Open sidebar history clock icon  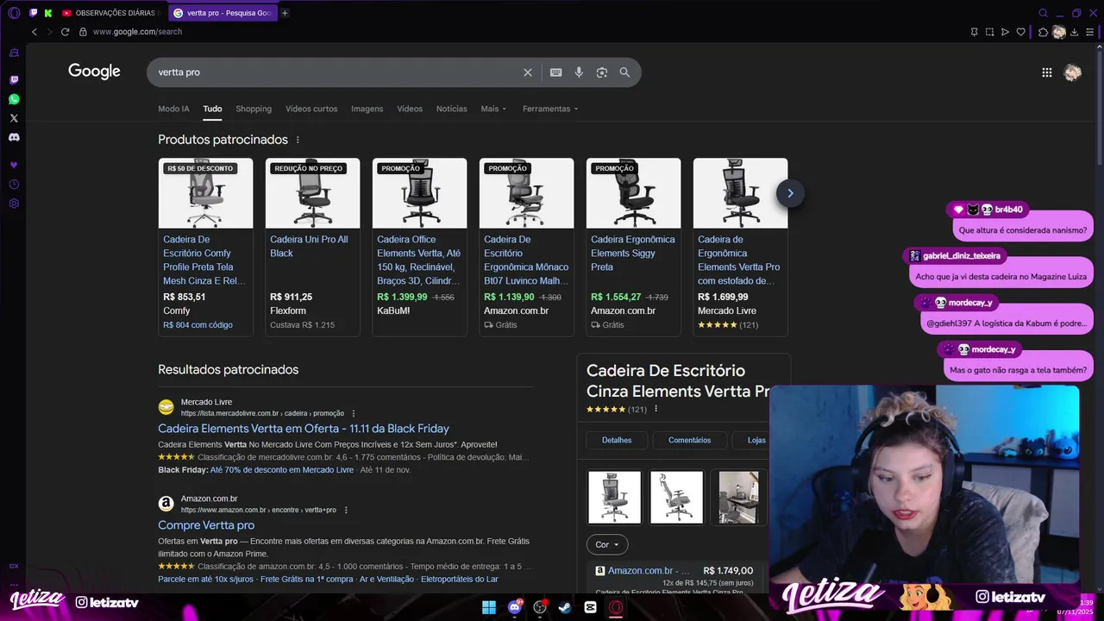[x=14, y=185]
